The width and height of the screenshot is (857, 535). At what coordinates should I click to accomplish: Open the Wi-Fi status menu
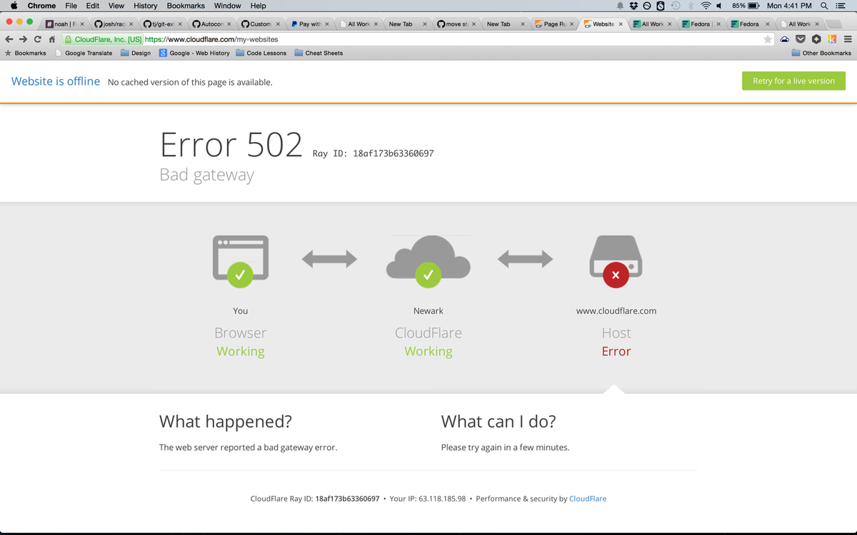coord(706,6)
